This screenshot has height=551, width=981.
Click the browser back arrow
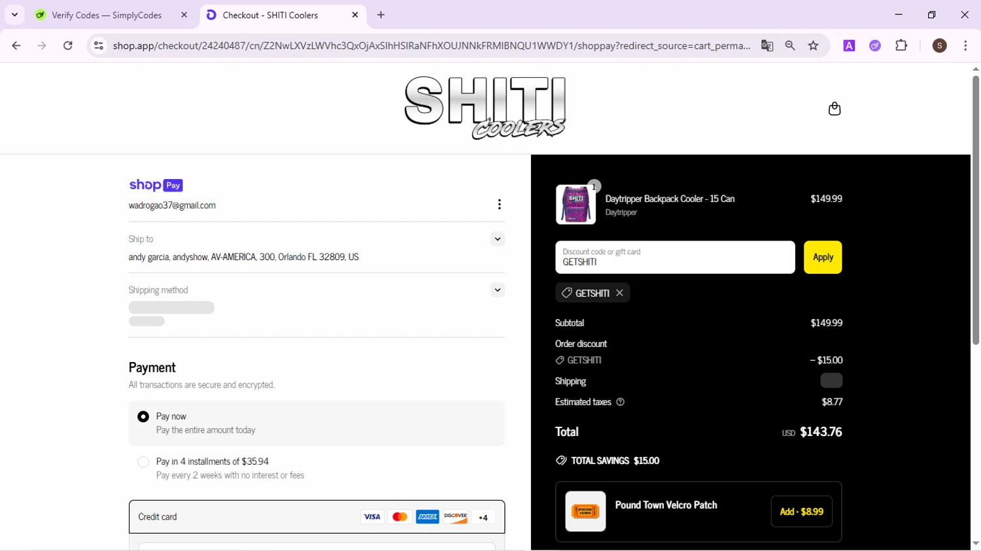[x=16, y=46]
